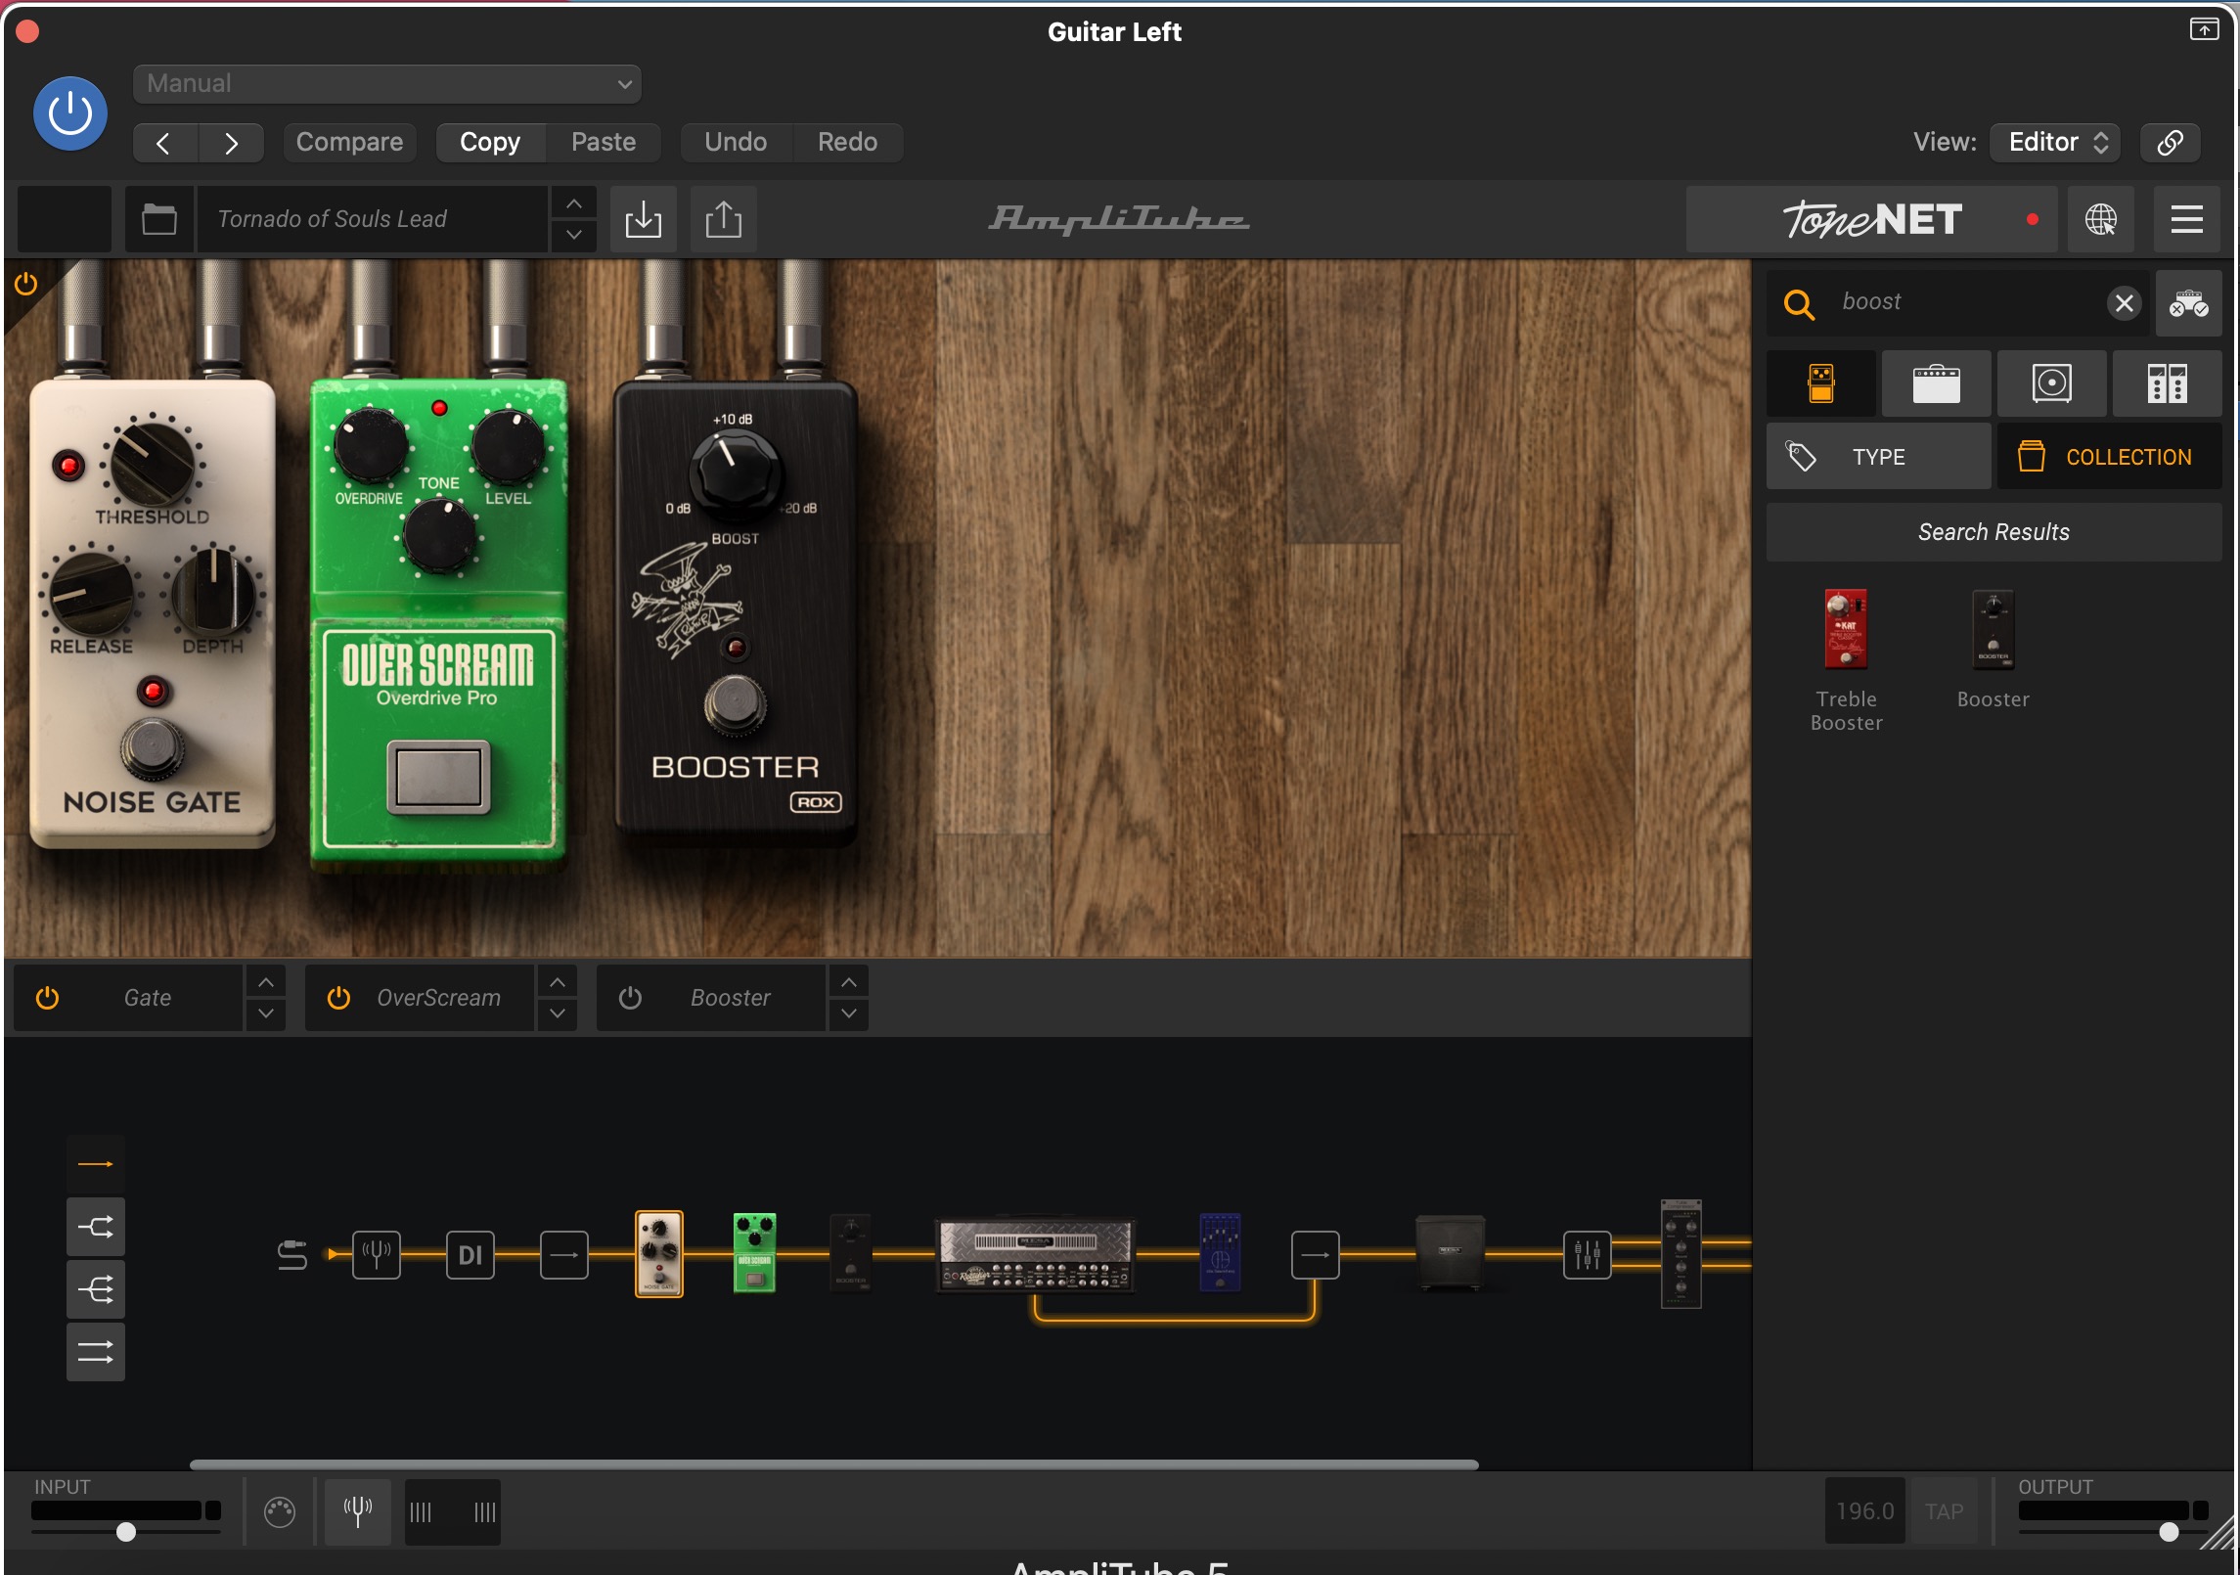Step to next preset down chevron
The height and width of the screenshot is (1575, 2240).
[x=574, y=236]
